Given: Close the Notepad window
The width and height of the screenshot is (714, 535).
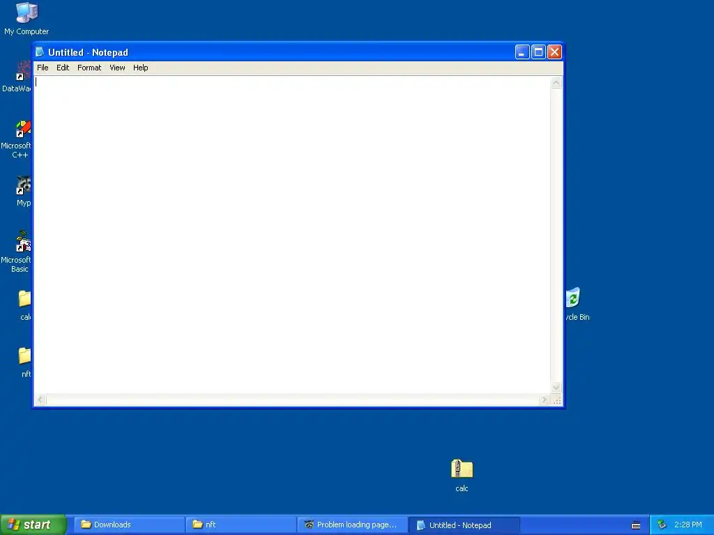Looking at the screenshot, I should [554, 52].
